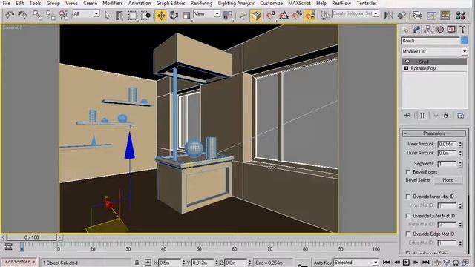Open the Modifiers menu

tap(112, 3)
